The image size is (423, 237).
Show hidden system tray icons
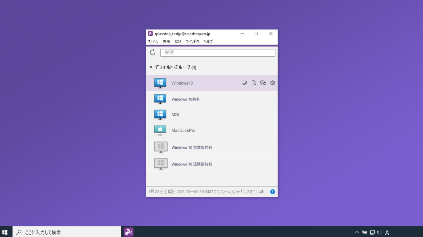tap(357, 232)
